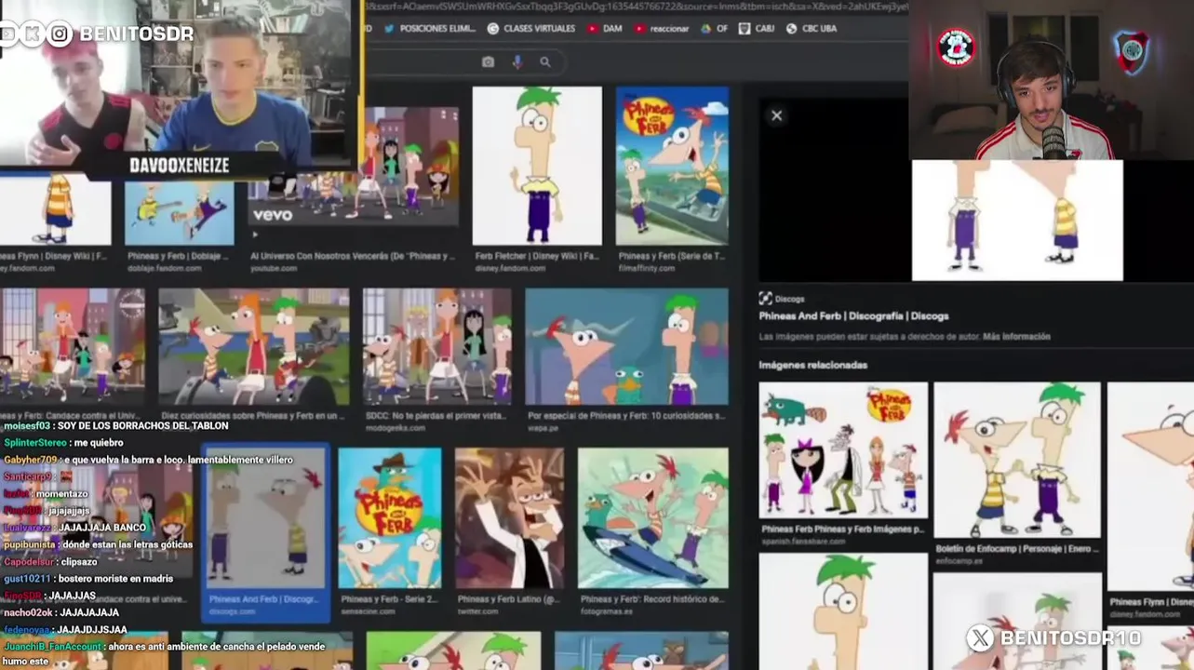Open related Phineas Flynn Disney fandom image
The height and width of the screenshot is (670, 1194).
pyautogui.click(x=1151, y=487)
